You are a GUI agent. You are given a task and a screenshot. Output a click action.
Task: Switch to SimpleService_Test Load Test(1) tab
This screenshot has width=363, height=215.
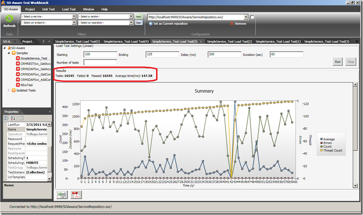(x=278, y=42)
